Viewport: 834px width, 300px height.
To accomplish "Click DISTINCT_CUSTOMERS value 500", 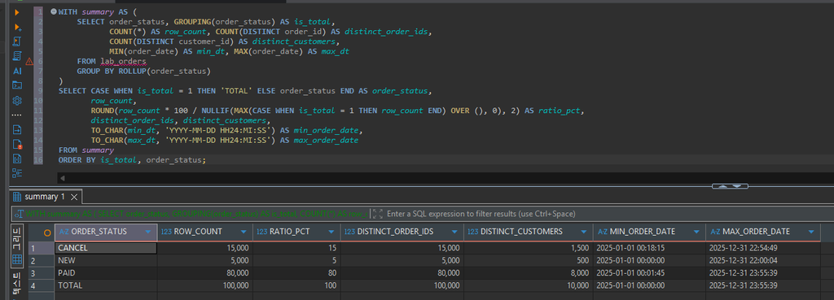I will pos(528,260).
